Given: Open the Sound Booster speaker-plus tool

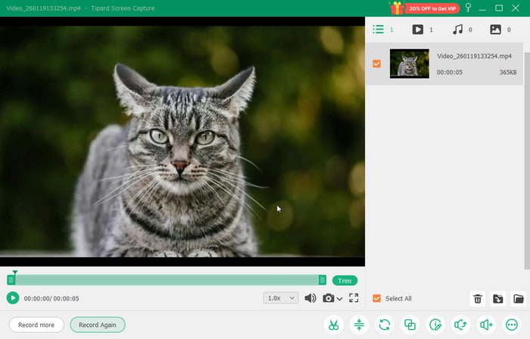Looking at the screenshot, I should [486, 325].
